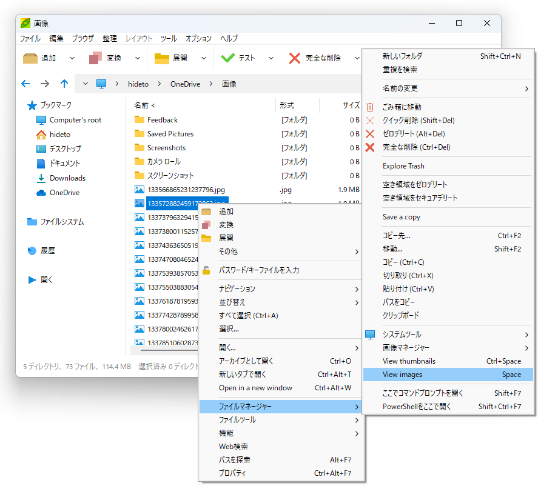Open the dropdown arrow beside 追加 button
The image size is (558, 500).
coord(72,58)
